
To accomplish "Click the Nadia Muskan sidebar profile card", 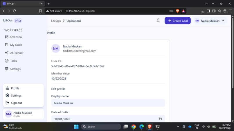I will pos(24,114).
